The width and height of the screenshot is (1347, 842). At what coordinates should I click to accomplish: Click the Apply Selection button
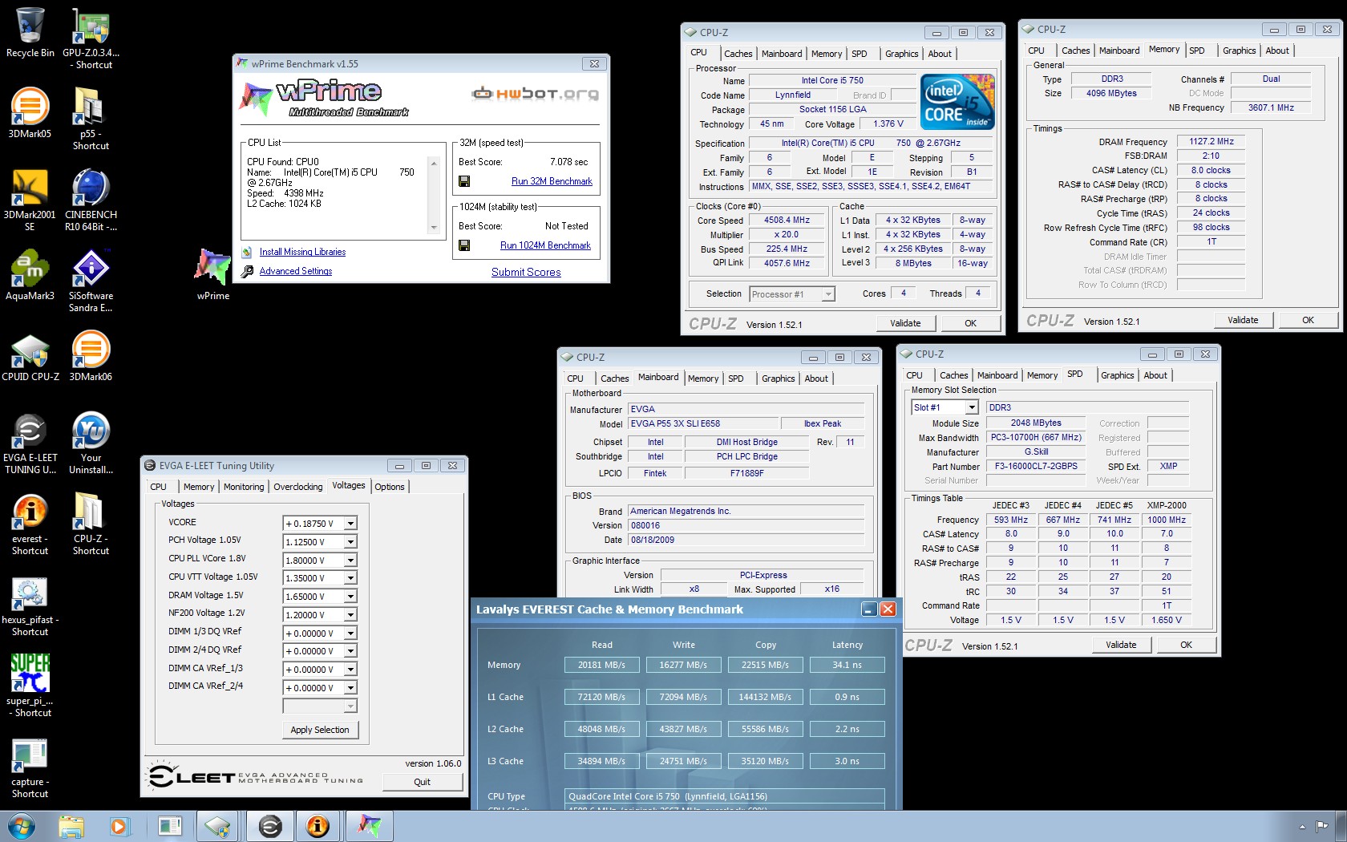point(320,730)
